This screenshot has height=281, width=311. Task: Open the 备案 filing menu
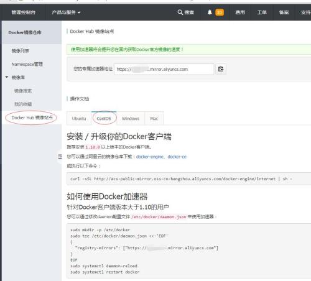point(284,12)
